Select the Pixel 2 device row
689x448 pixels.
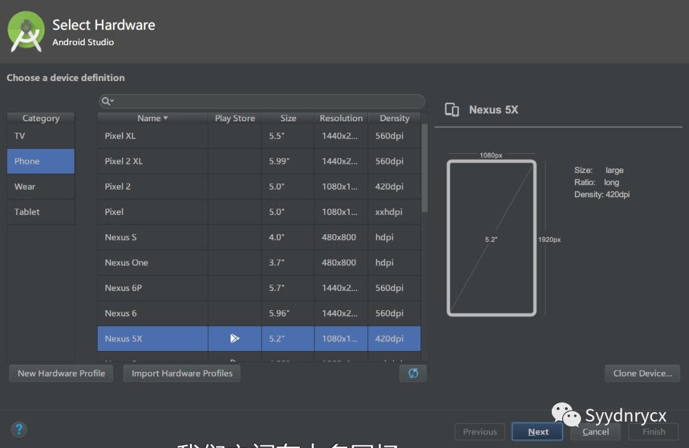[x=259, y=186]
